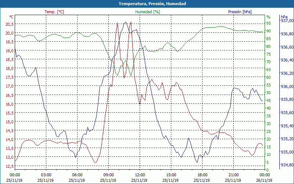Click the 50 humidity axis value
This screenshot has height=184, width=294.
pos(269,93)
